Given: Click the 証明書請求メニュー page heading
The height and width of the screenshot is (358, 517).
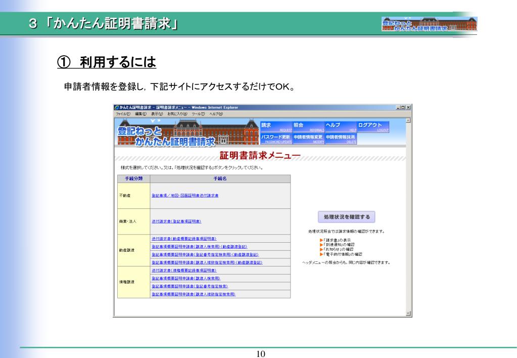Looking at the screenshot, I should click(260, 155).
